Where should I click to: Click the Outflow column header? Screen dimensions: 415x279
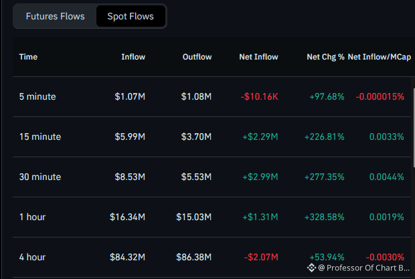197,57
